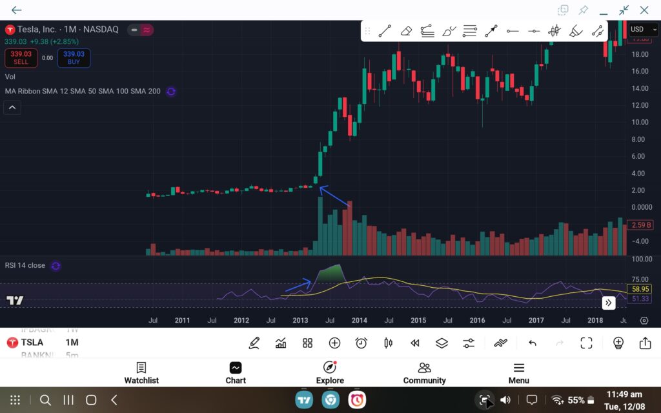
Task: Select the Horizontal ray tool
Action: tap(512, 31)
